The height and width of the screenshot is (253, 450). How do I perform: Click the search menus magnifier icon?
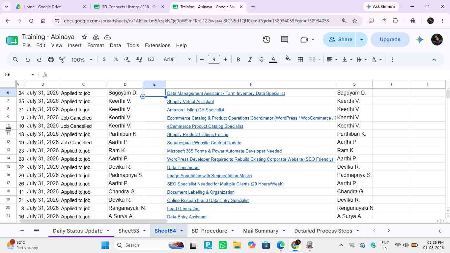pyautogui.click(x=15, y=60)
